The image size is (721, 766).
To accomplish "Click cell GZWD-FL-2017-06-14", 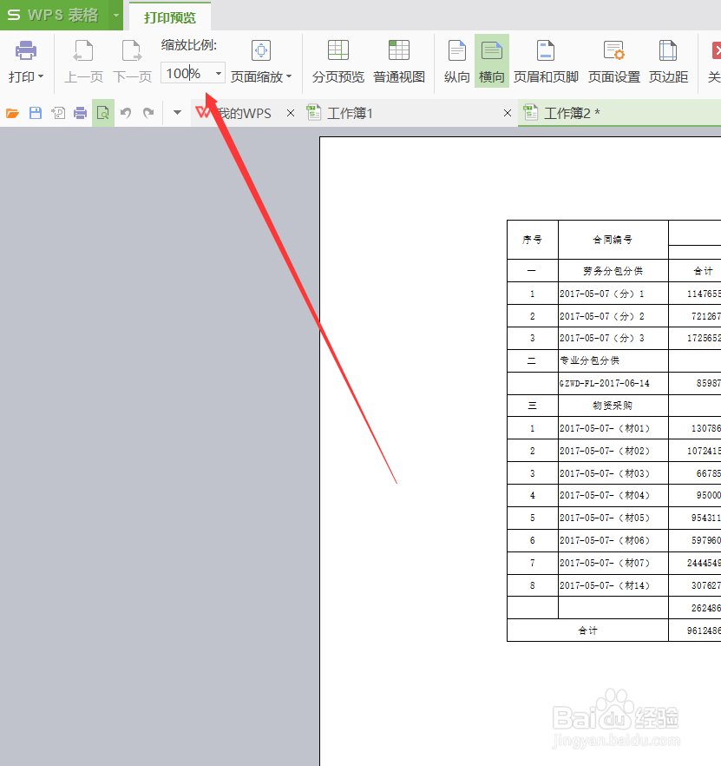I will (x=613, y=384).
